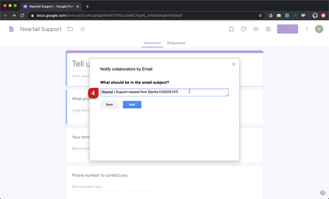Open the account avatar menu
Viewport: 329px width, 199px height.
319,29
